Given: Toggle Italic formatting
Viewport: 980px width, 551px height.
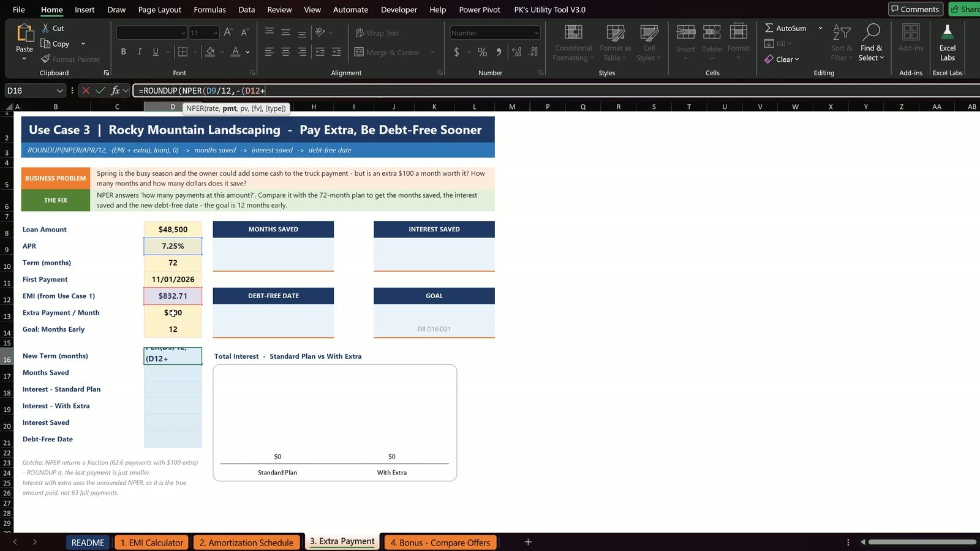Looking at the screenshot, I should click(x=140, y=52).
